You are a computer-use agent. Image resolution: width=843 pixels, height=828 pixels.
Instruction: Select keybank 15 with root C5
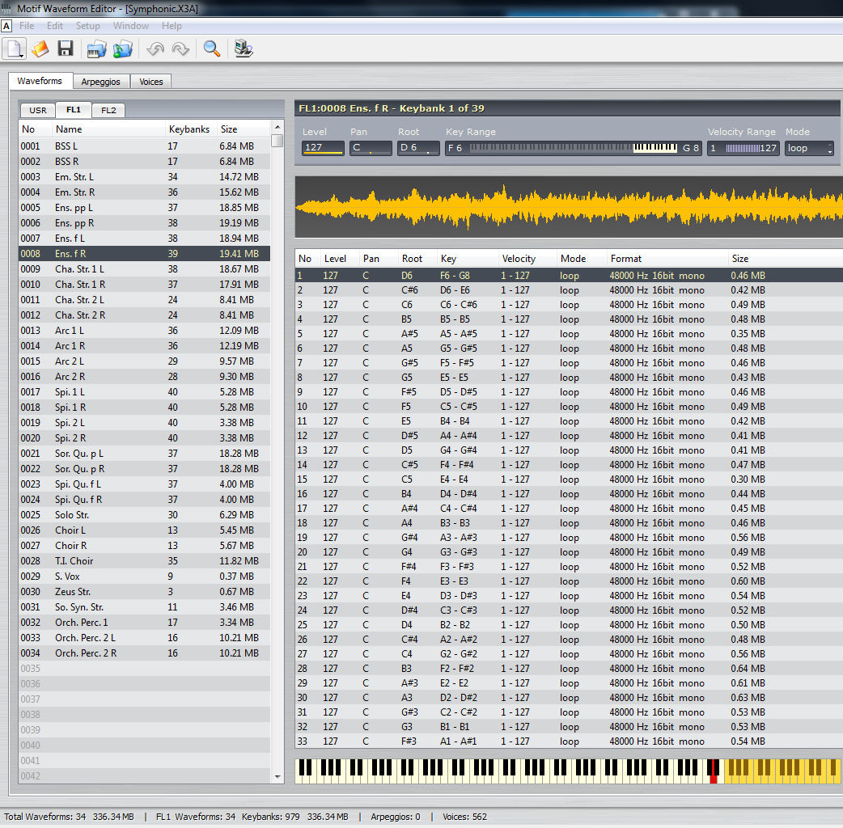pos(569,479)
